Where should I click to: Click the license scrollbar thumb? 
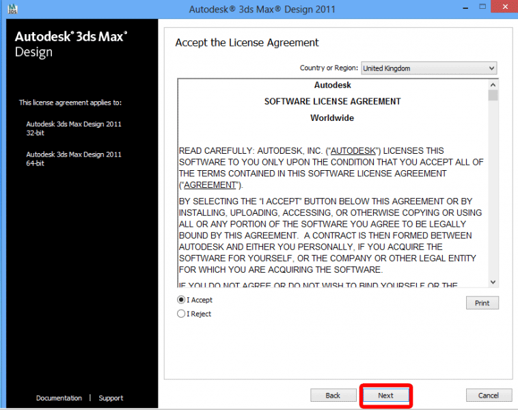click(493, 96)
